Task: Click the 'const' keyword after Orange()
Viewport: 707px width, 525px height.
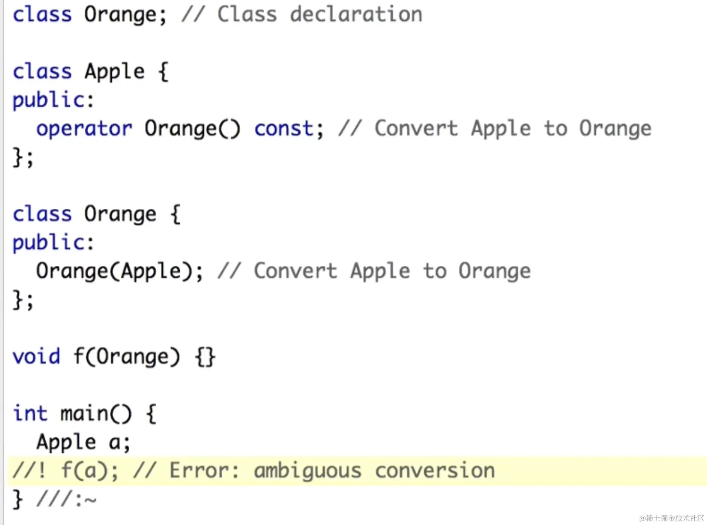Action: pyautogui.click(x=284, y=129)
